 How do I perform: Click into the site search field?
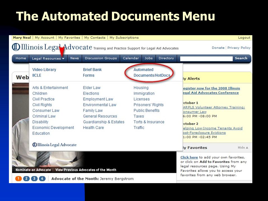pos(206,59)
